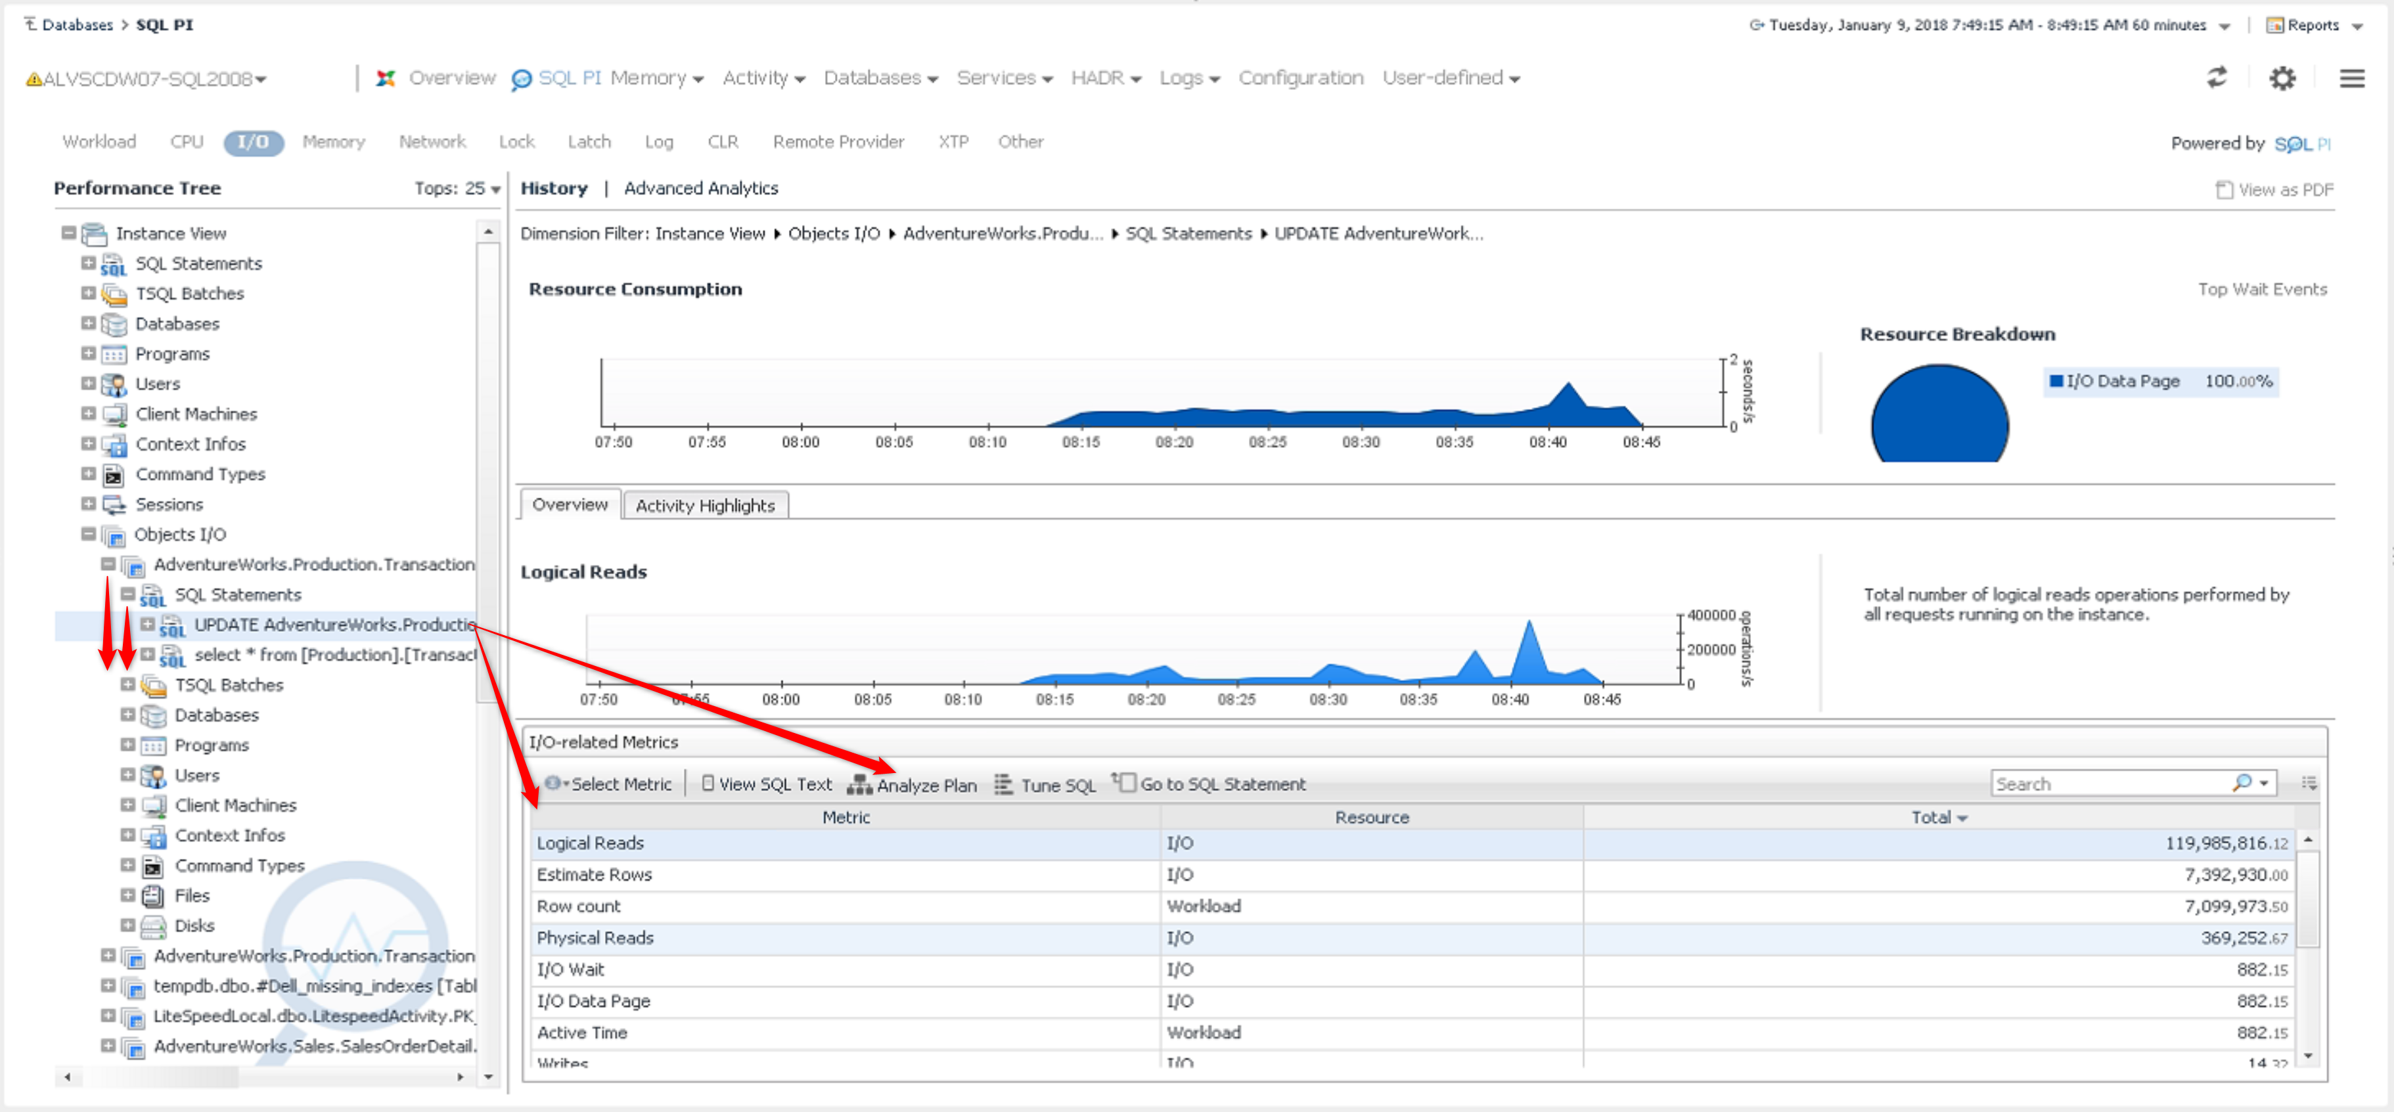
Task: Click the metrics table columns icon
Action: pyautogui.click(x=2309, y=783)
